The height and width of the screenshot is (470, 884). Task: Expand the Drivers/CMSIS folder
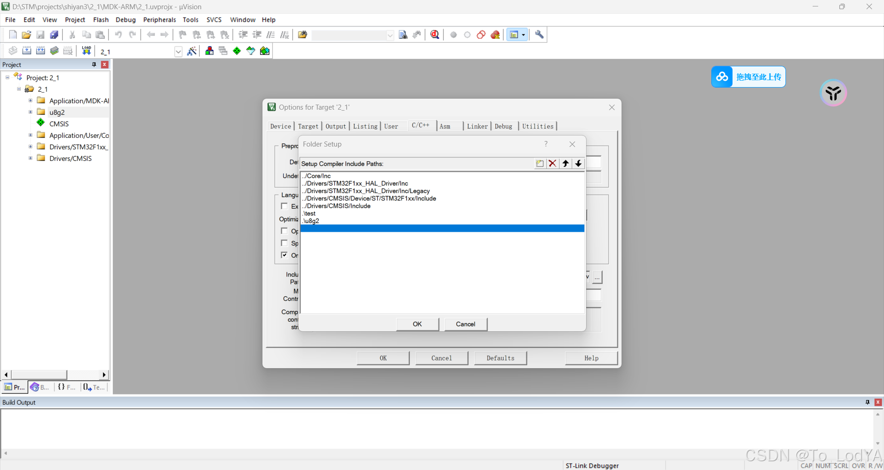click(x=30, y=158)
